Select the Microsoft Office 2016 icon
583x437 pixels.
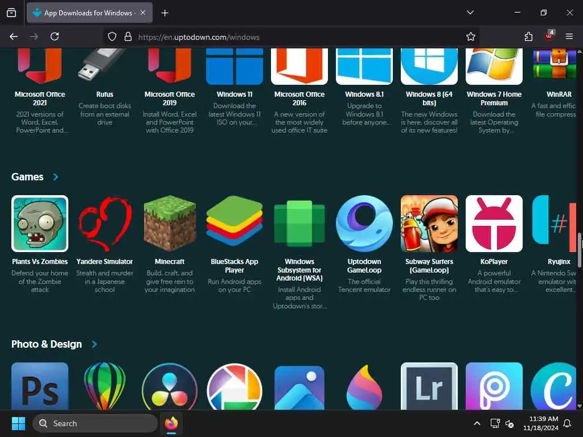click(x=299, y=66)
